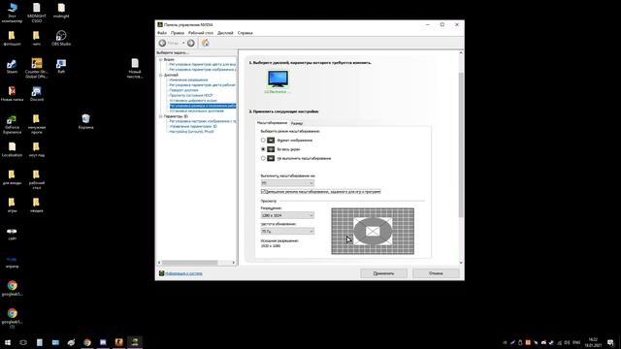The width and height of the screenshot is (621, 349).
Task: Click the full-screen scaling mode icon
Action: tap(271, 149)
